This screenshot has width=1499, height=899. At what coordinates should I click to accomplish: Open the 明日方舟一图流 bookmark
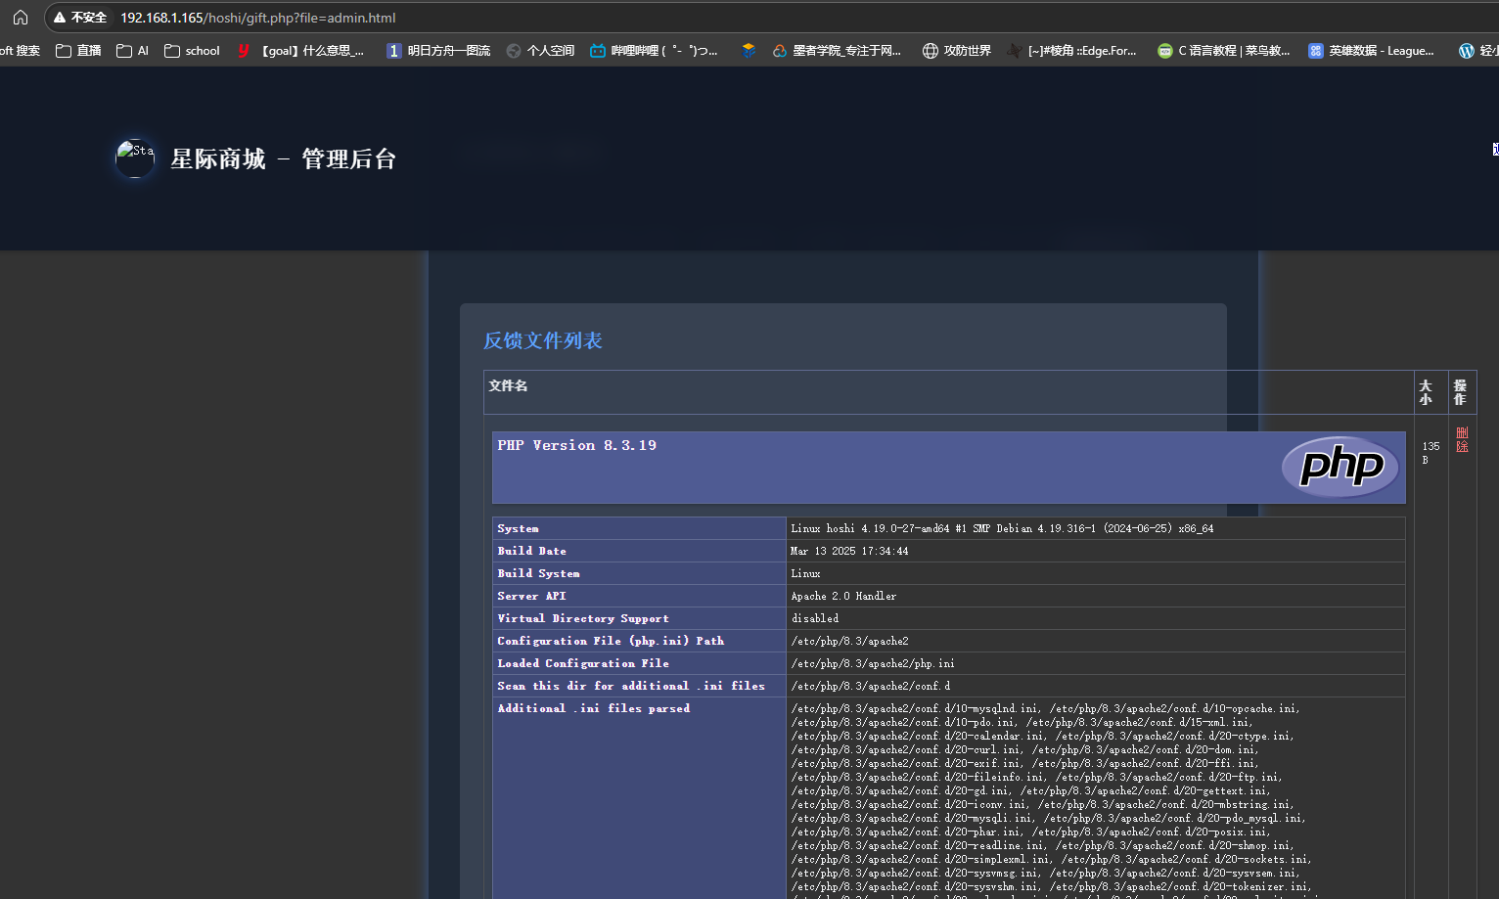(x=438, y=50)
